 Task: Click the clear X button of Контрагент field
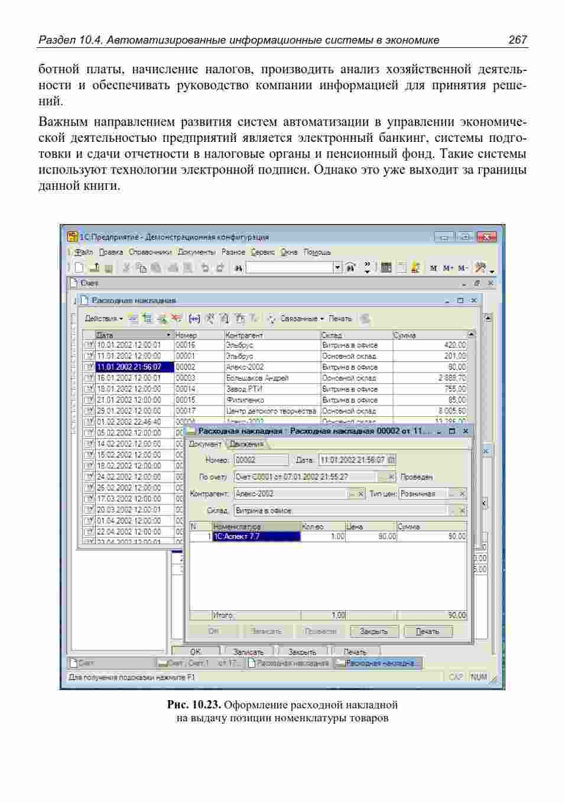coord(361,494)
